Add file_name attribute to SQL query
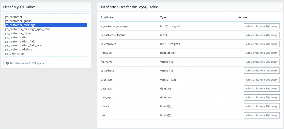This screenshot has width=284, height=129. [x=262, y=62]
